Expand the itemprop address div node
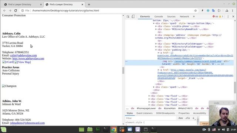The image size is (237, 133). pos(156,35)
